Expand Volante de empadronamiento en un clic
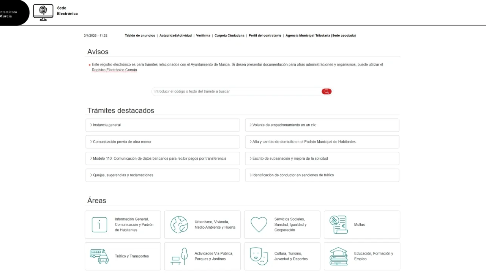Image resolution: width=486 pixels, height=273 pixels. (322, 125)
